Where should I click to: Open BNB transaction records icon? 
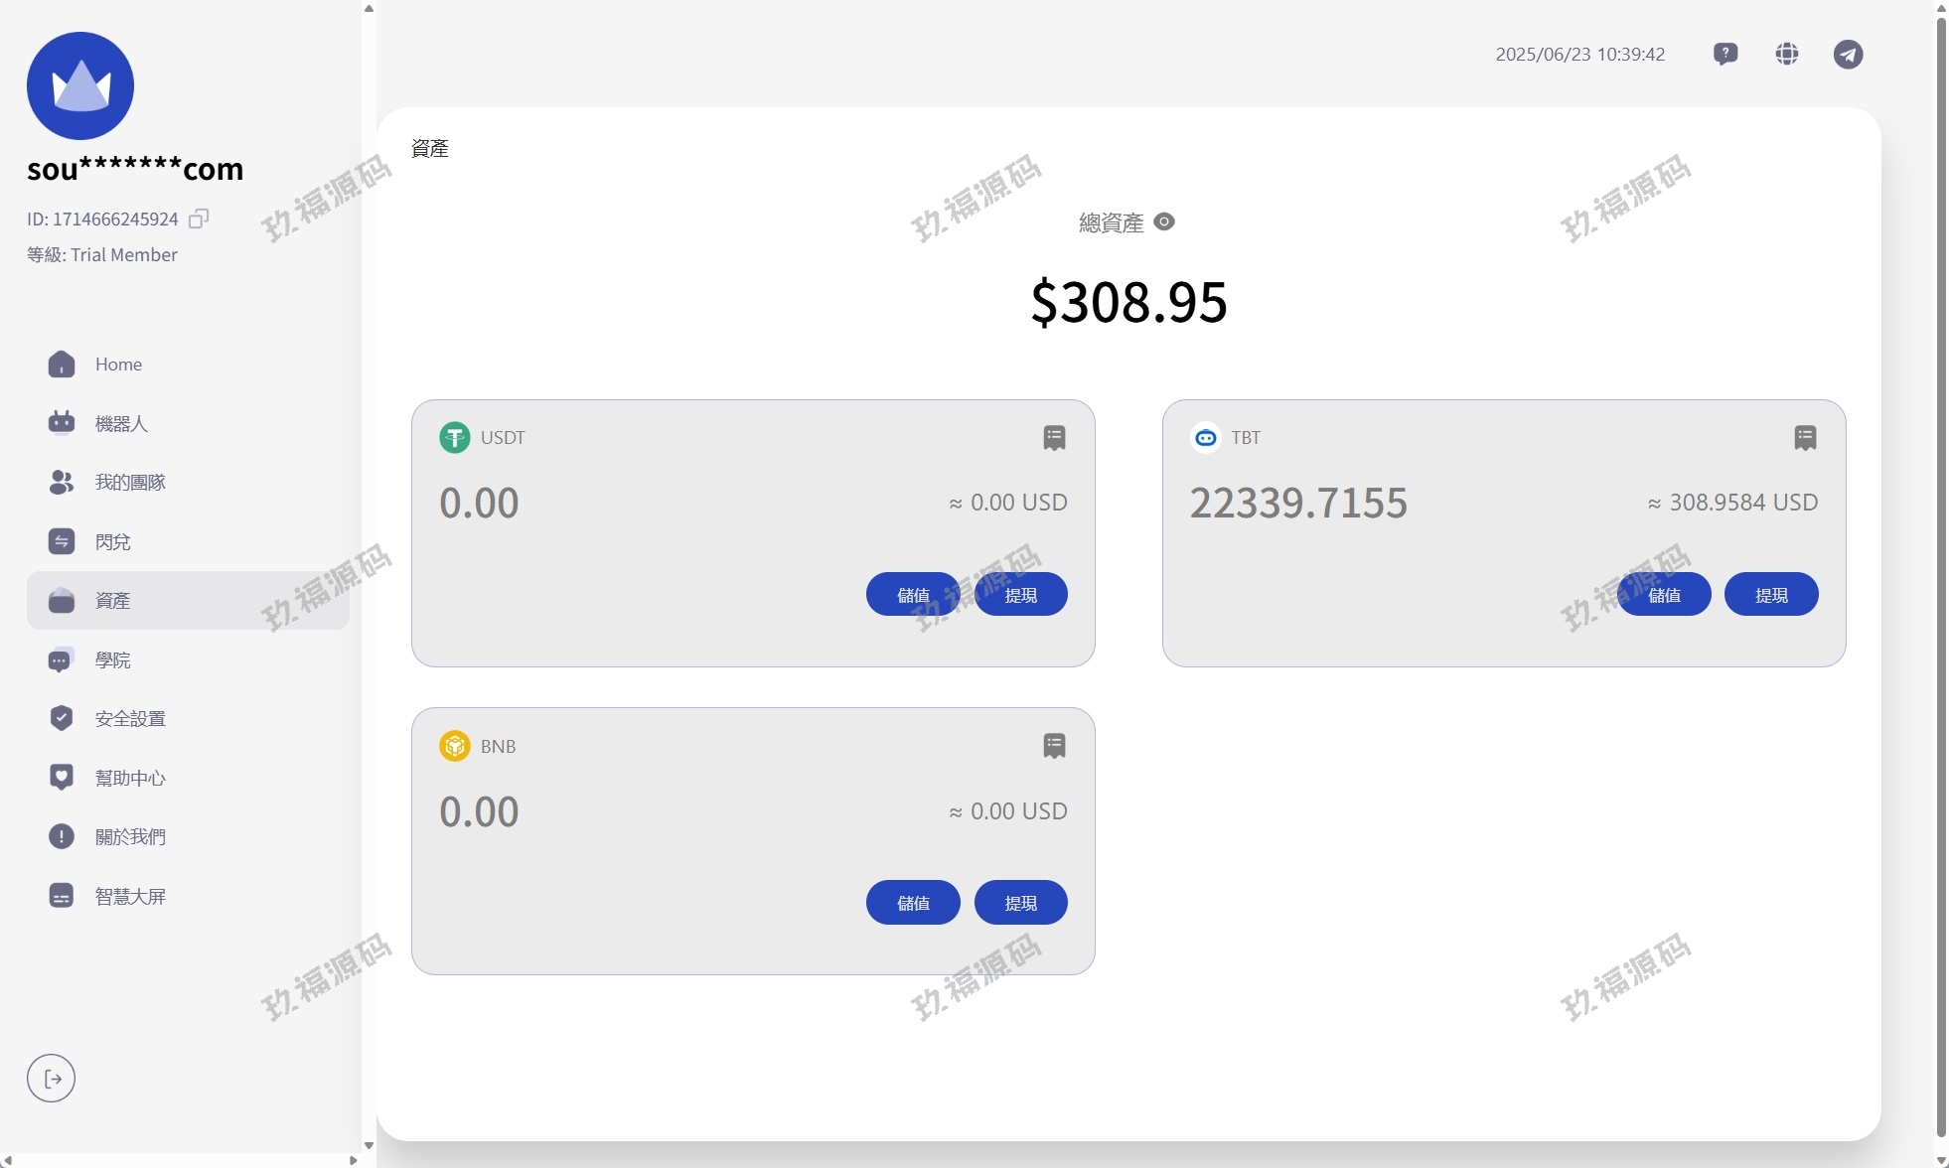click(1055, 745)
